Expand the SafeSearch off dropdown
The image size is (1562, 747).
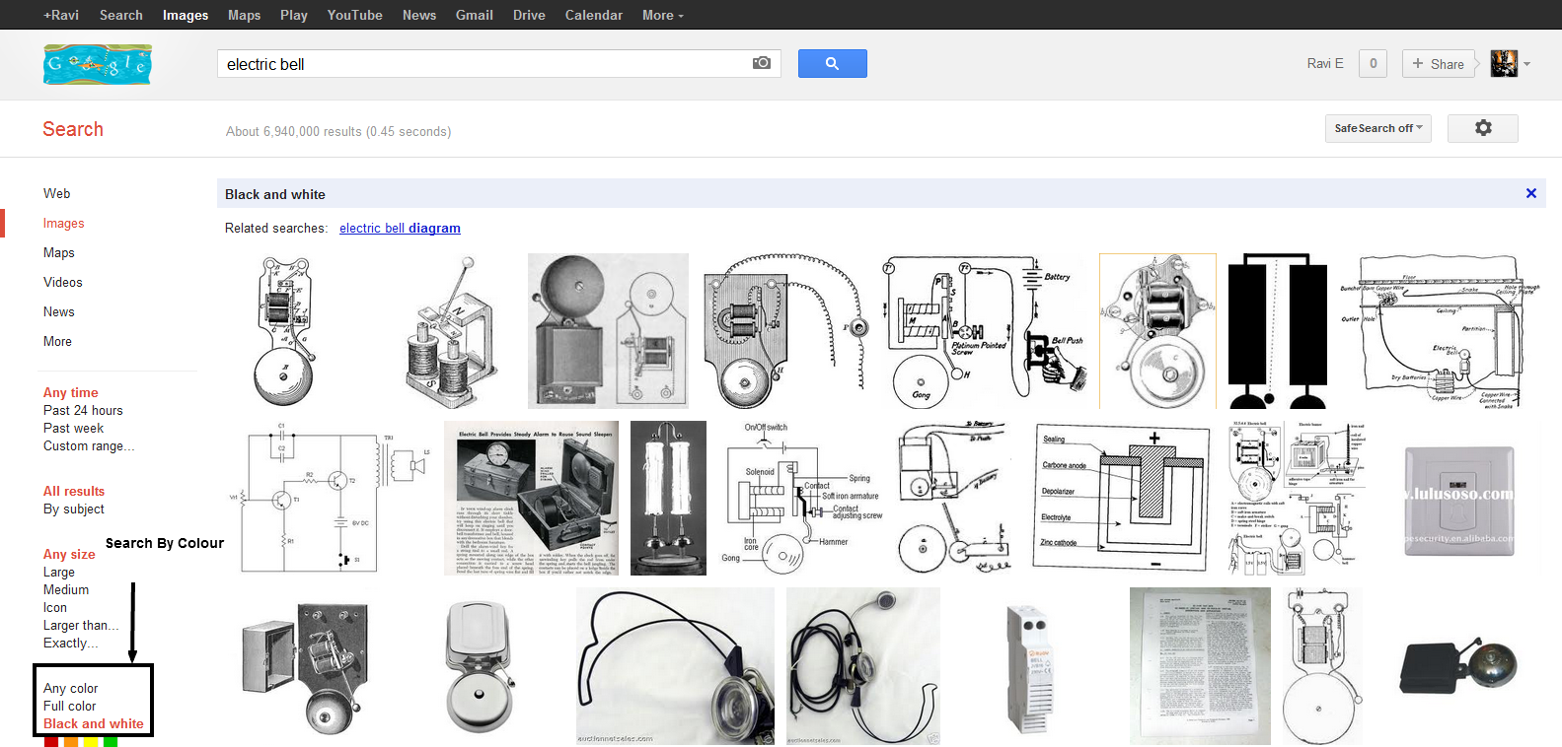[x=1377, y=128]
